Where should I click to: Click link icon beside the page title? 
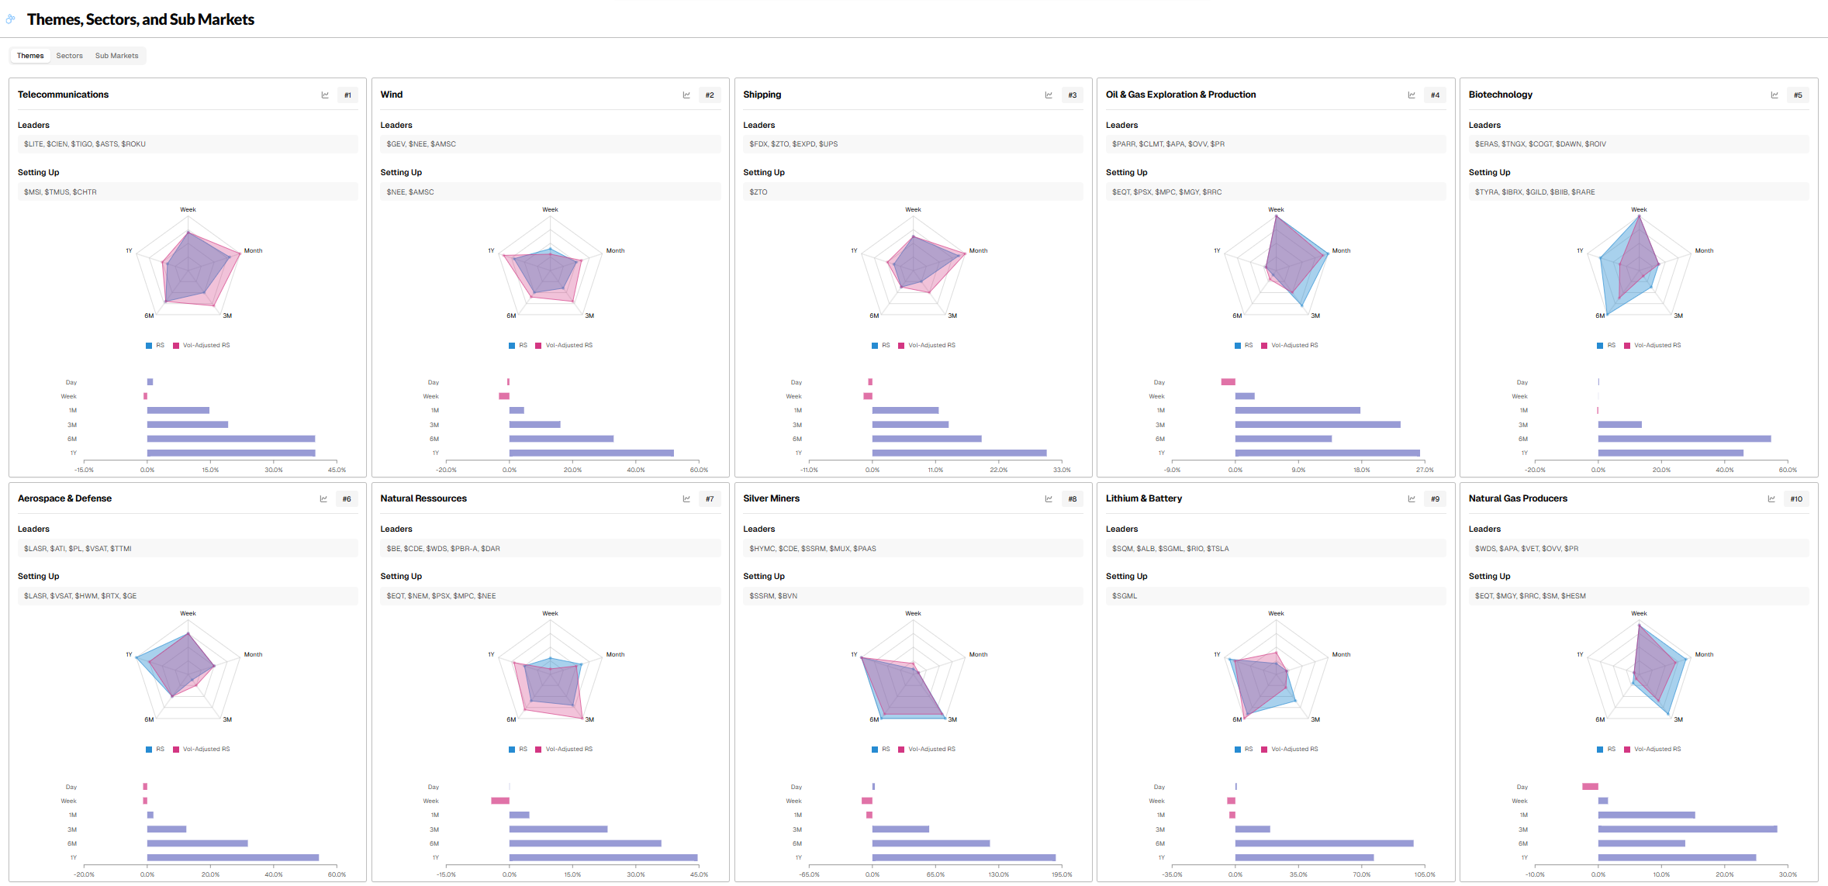click(10, 19)
